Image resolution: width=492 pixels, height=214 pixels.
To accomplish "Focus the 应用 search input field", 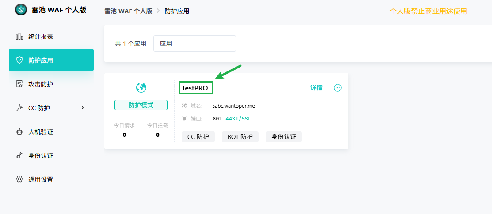I will pos(195,44).
